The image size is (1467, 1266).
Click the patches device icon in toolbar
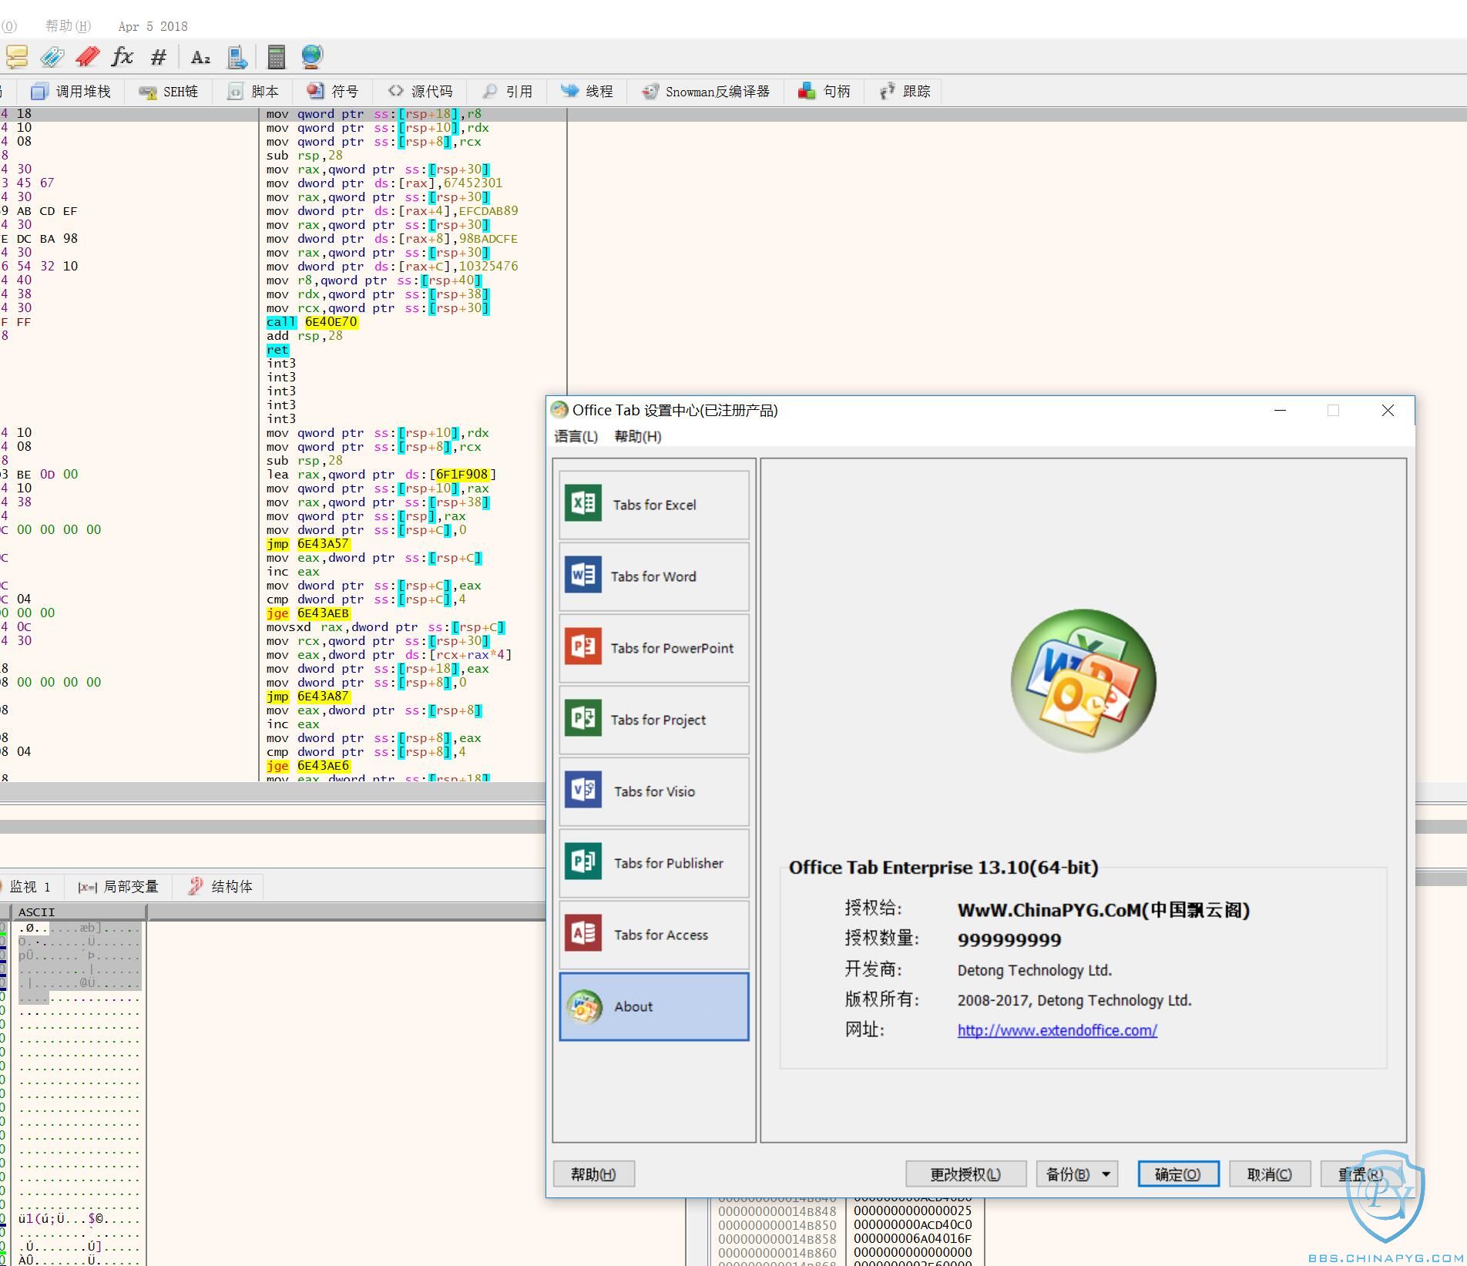[x=237, y=56]
